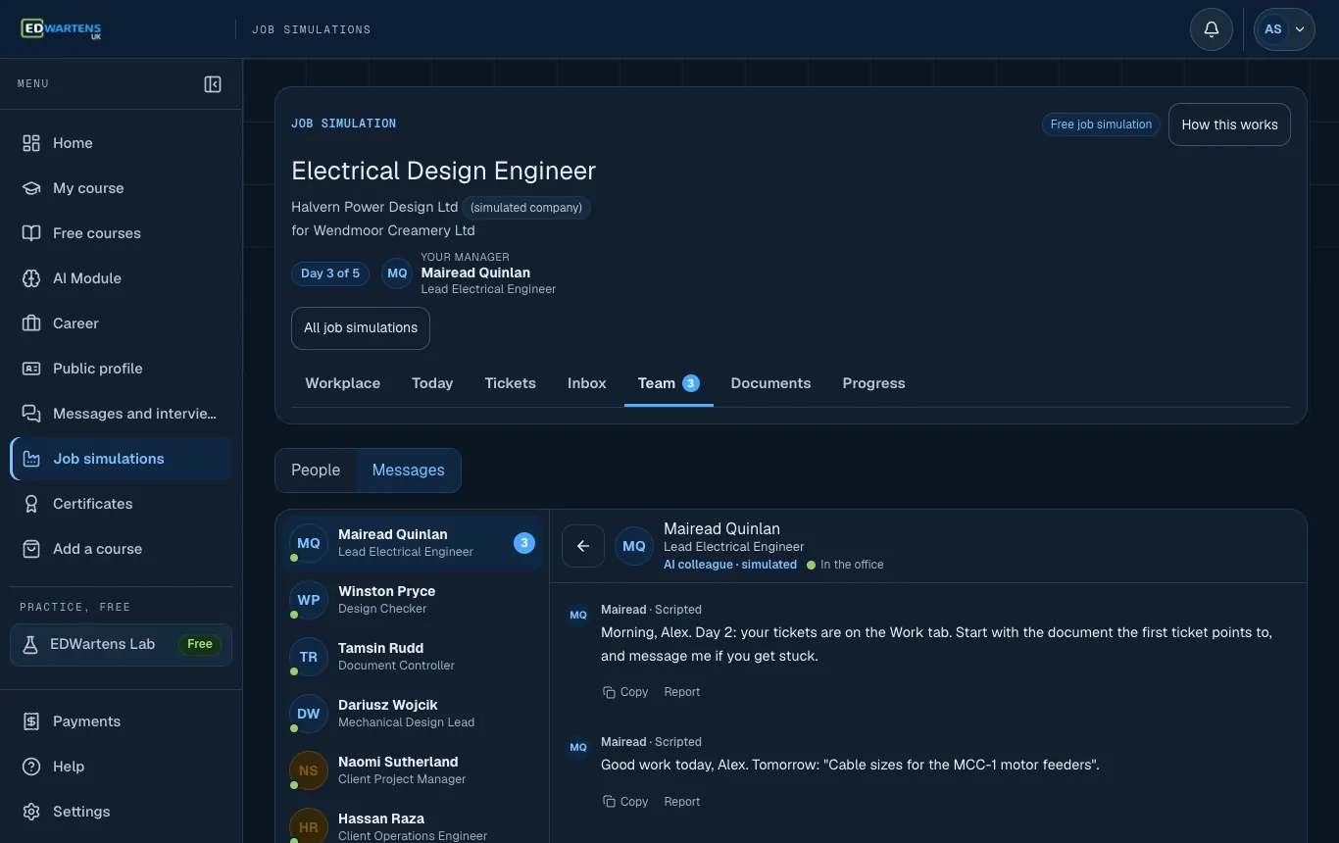Click the Certificates ribbon icon

[x=31, y=504]
